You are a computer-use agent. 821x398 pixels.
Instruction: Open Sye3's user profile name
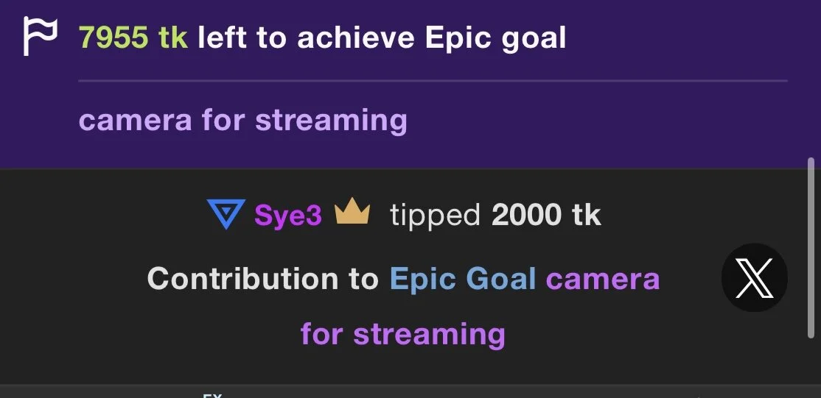pyautogui.click(x=288, y=216)
